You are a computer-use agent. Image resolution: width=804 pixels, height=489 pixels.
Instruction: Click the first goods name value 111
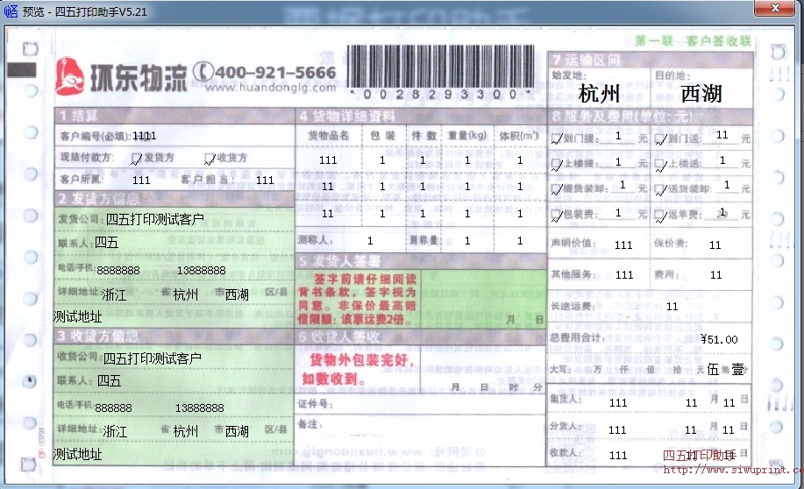328,159
